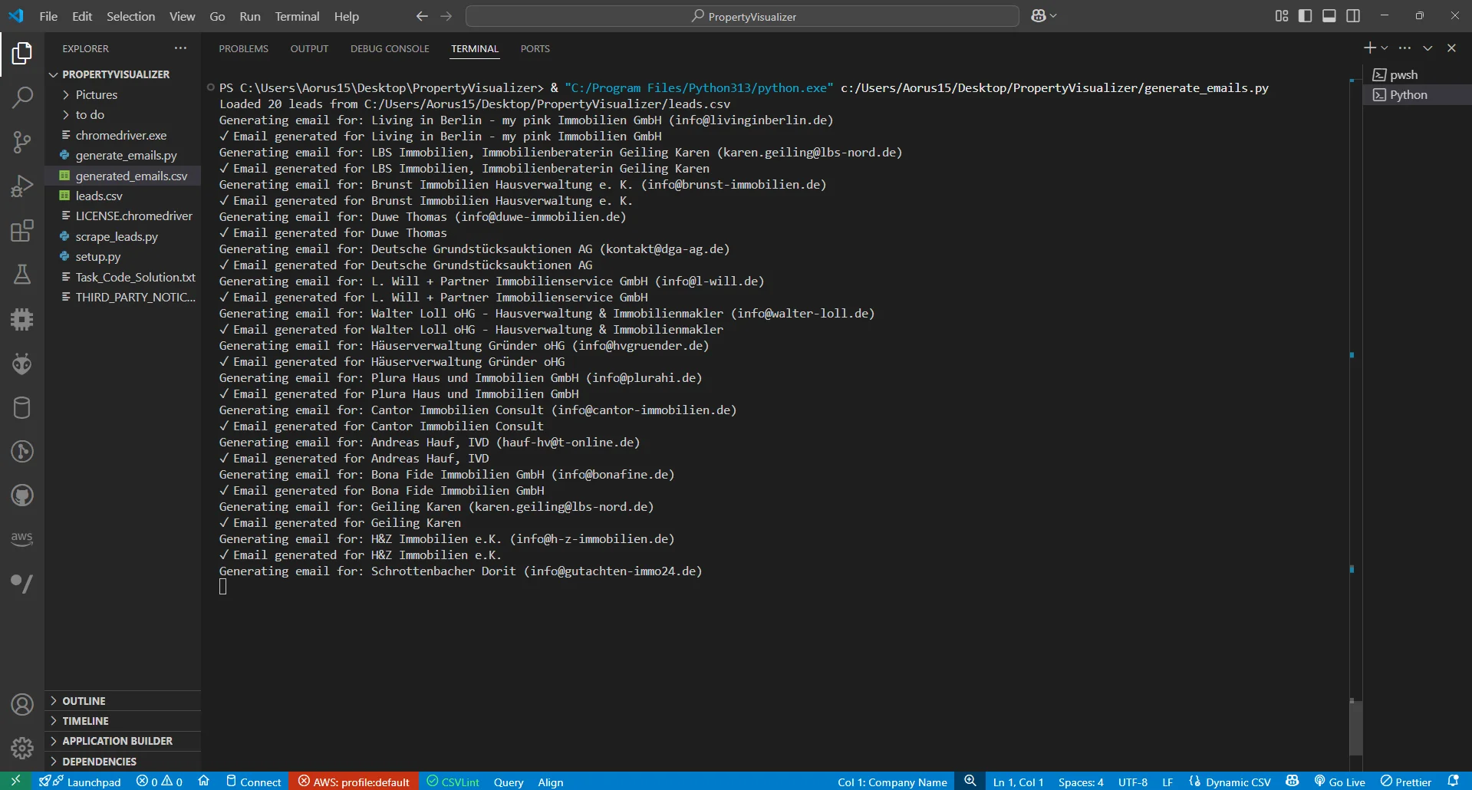Open the new terminal launch profile dropdown
Viewport: 1472px width, 790px height.
[x=1385, y=48]
